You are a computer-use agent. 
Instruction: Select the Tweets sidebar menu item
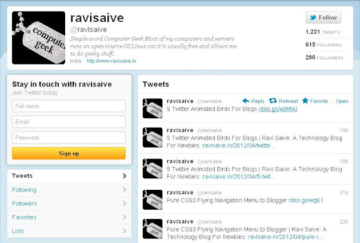69,176
